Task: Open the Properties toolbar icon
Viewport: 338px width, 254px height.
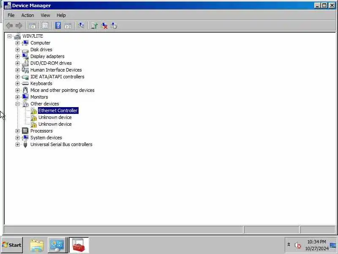Action: point(45,26)
